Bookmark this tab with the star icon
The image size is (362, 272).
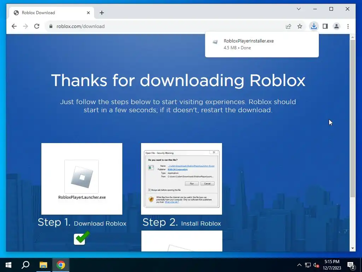click(300, 26)
